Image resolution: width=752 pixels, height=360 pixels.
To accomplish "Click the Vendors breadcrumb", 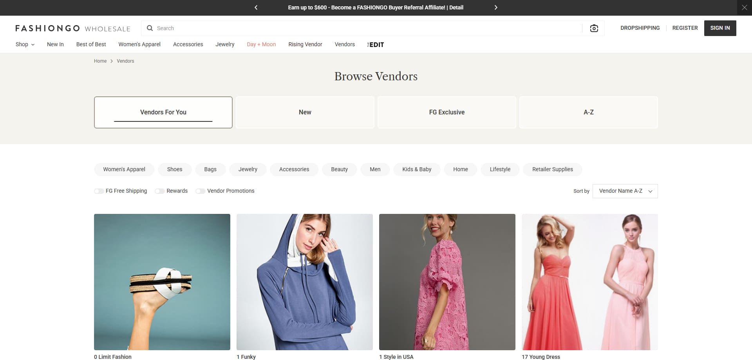I will pyautogui.click(x=125, y=61).
